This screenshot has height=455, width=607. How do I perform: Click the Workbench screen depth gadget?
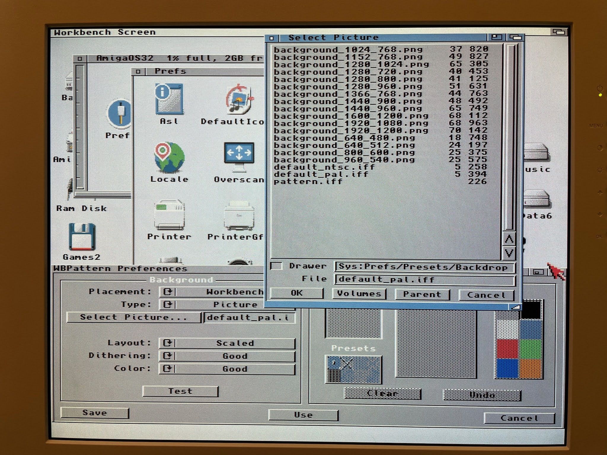click(559, 32)
